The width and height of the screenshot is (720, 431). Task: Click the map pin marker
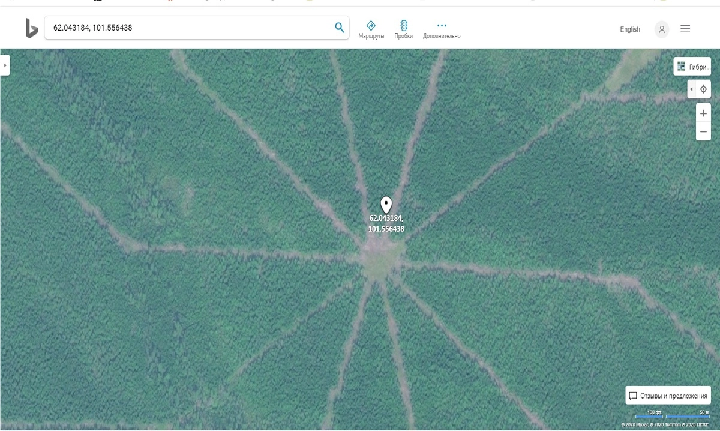click(386, 205)
